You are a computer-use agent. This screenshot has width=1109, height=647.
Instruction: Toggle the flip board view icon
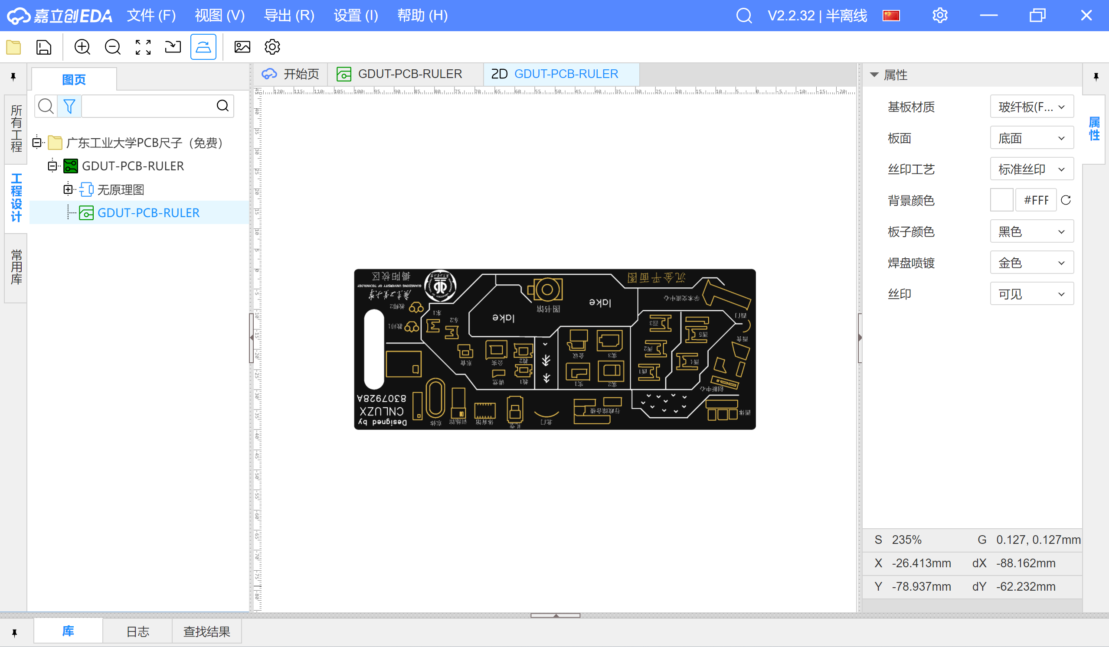[x=203, y=47]
